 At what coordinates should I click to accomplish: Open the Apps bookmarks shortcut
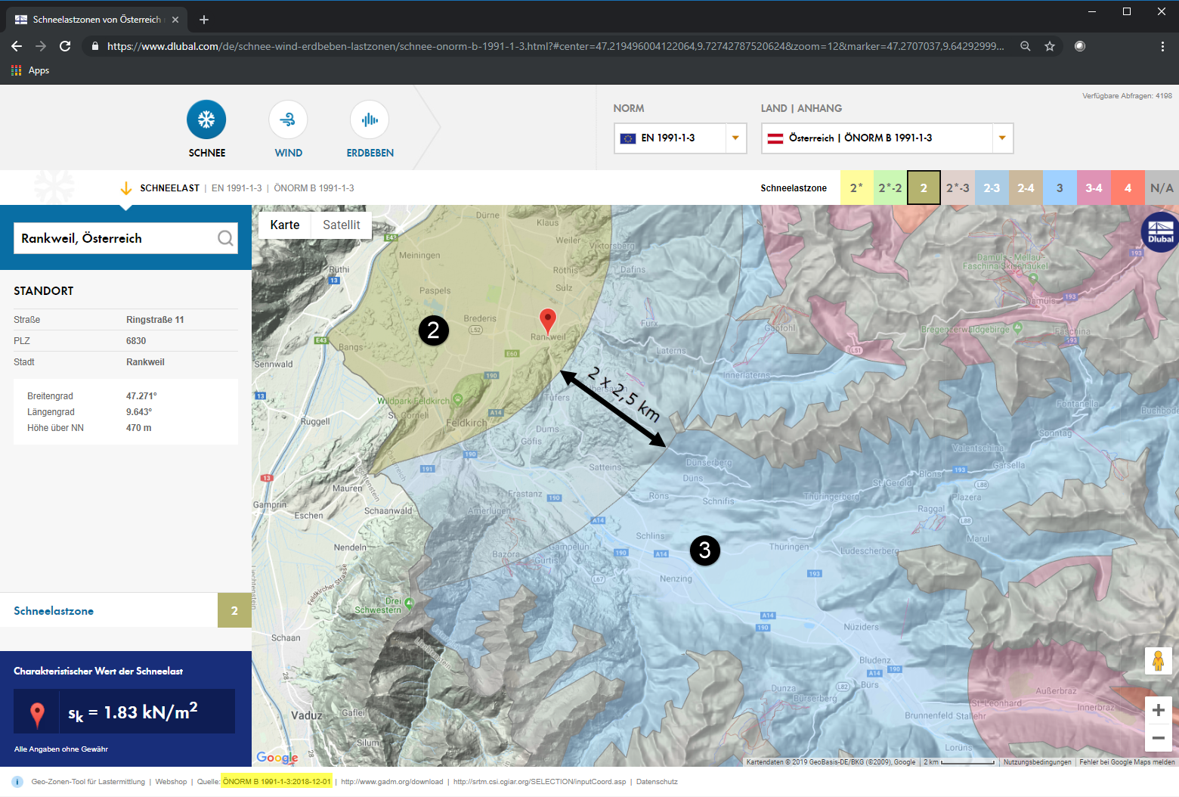(30, 70)
